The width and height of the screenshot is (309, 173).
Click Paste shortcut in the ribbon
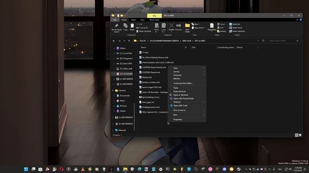tap(143, 31)
